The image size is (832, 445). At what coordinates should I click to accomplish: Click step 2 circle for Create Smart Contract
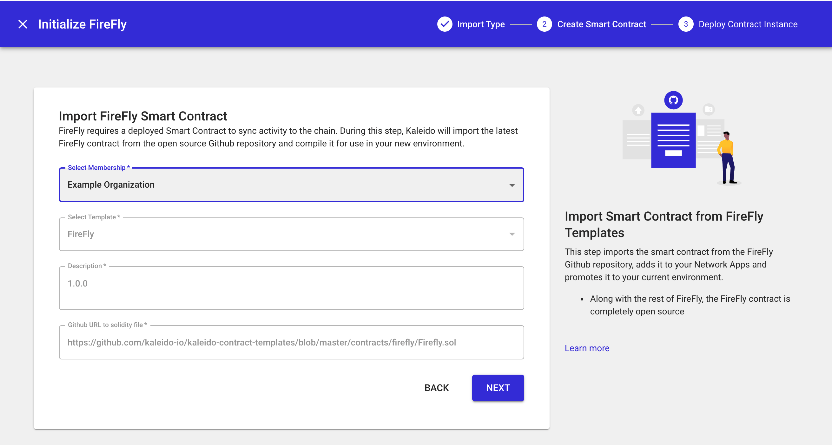tap(544, 24)
